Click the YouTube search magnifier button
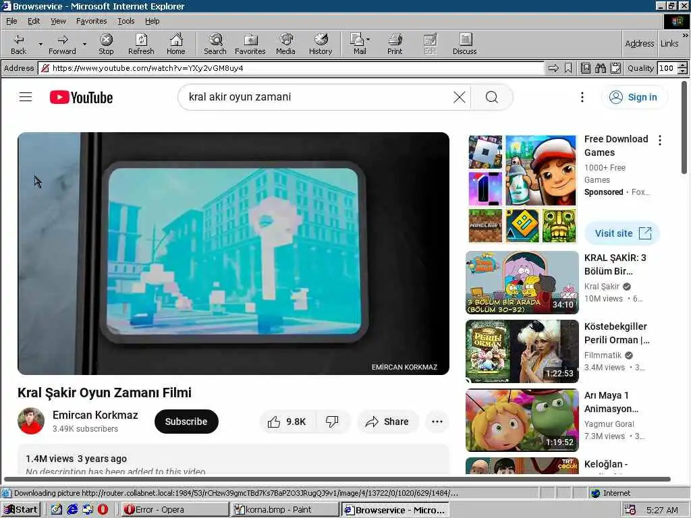The width and height of the screenshot is (691, 518). (492, 97)
